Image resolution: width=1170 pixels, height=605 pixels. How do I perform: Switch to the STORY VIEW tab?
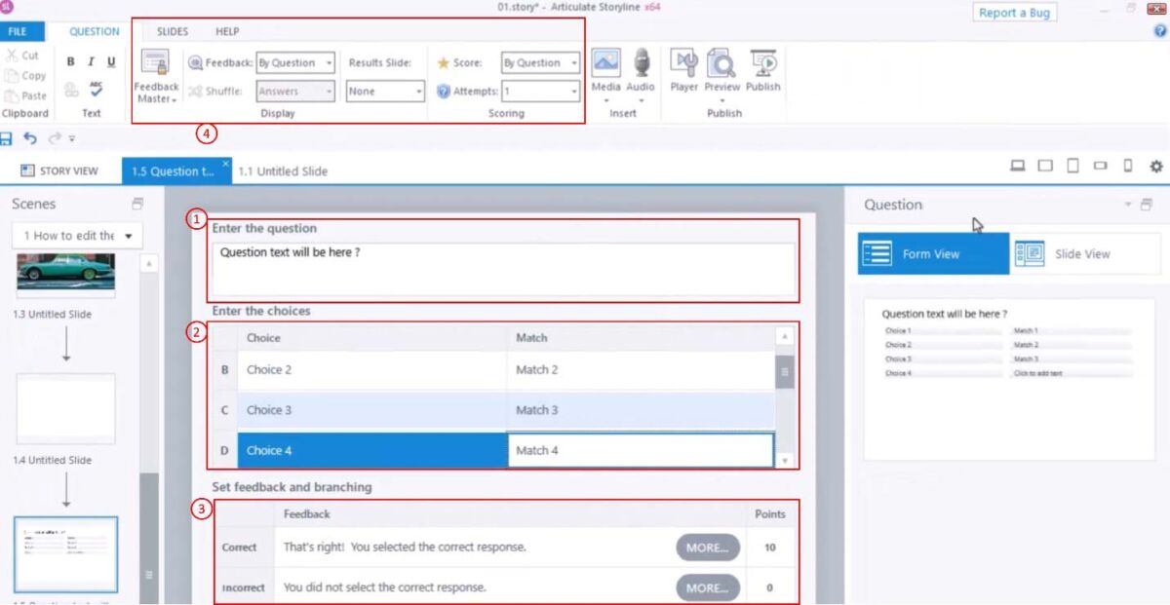[59, 170]
